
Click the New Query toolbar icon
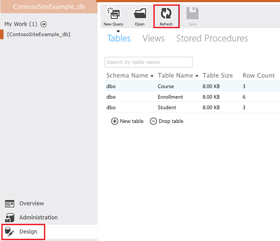coord(113,14)
